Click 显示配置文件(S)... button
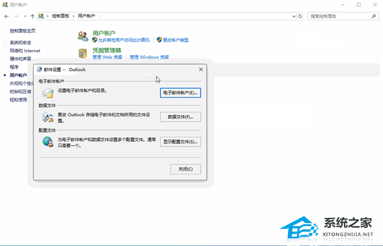The image size is (383, 246). 181,142
